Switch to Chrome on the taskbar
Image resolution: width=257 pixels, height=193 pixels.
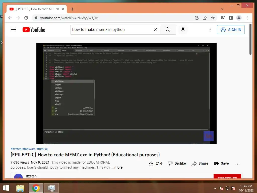click(x=36, y=188)
